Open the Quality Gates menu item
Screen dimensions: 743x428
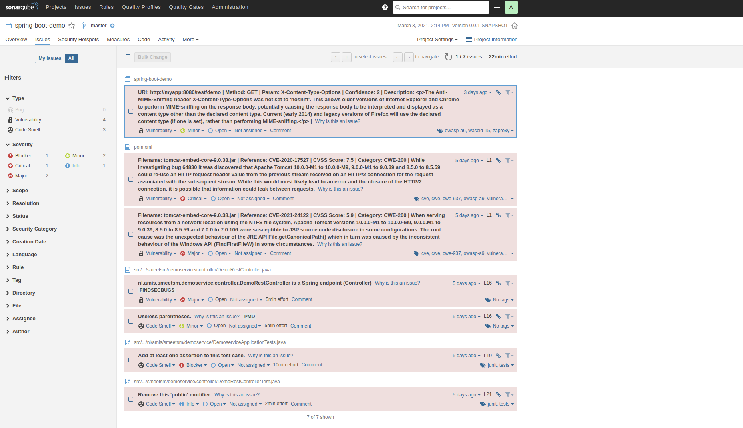(186, 7)
